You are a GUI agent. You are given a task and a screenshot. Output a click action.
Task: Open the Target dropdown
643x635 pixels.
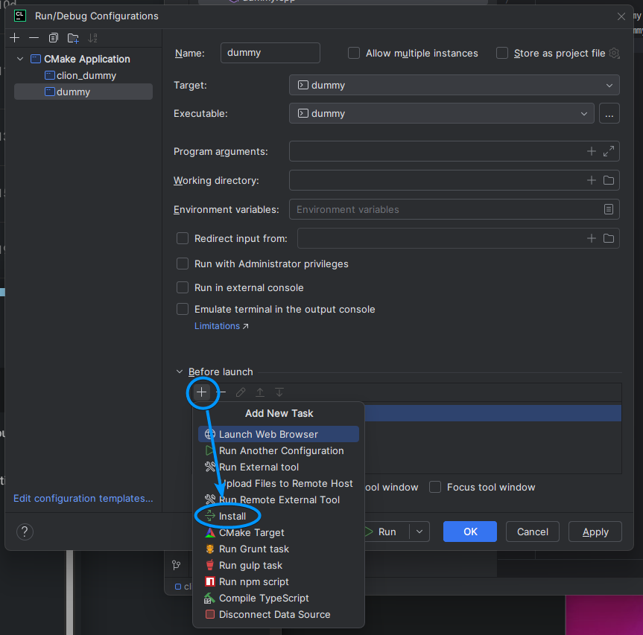click(454, 85)
